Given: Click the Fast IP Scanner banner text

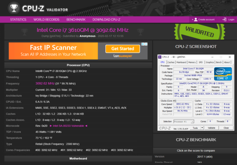Looking at the screenshot, I should 53,48.
